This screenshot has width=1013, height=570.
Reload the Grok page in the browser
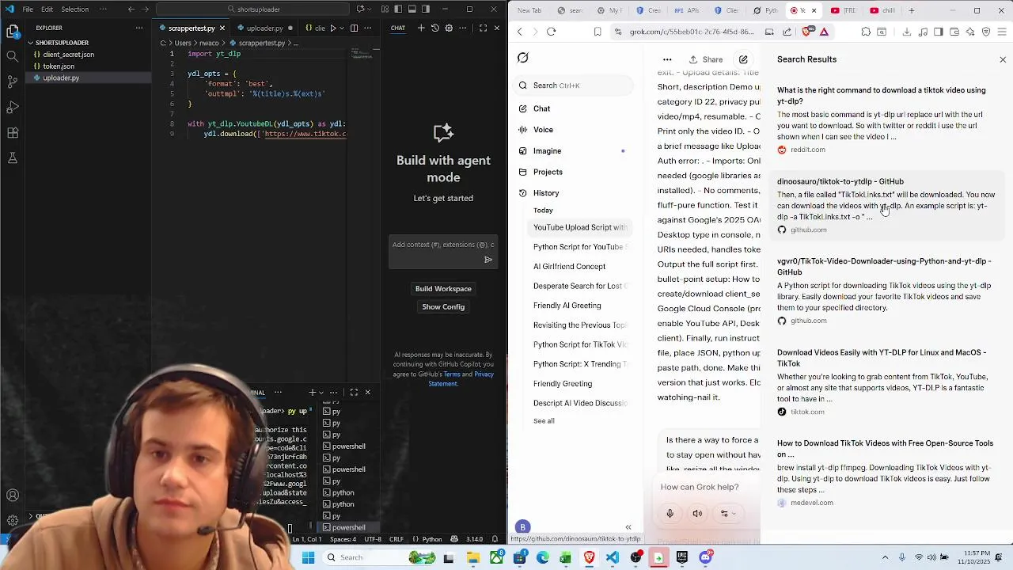coord(552,32)
